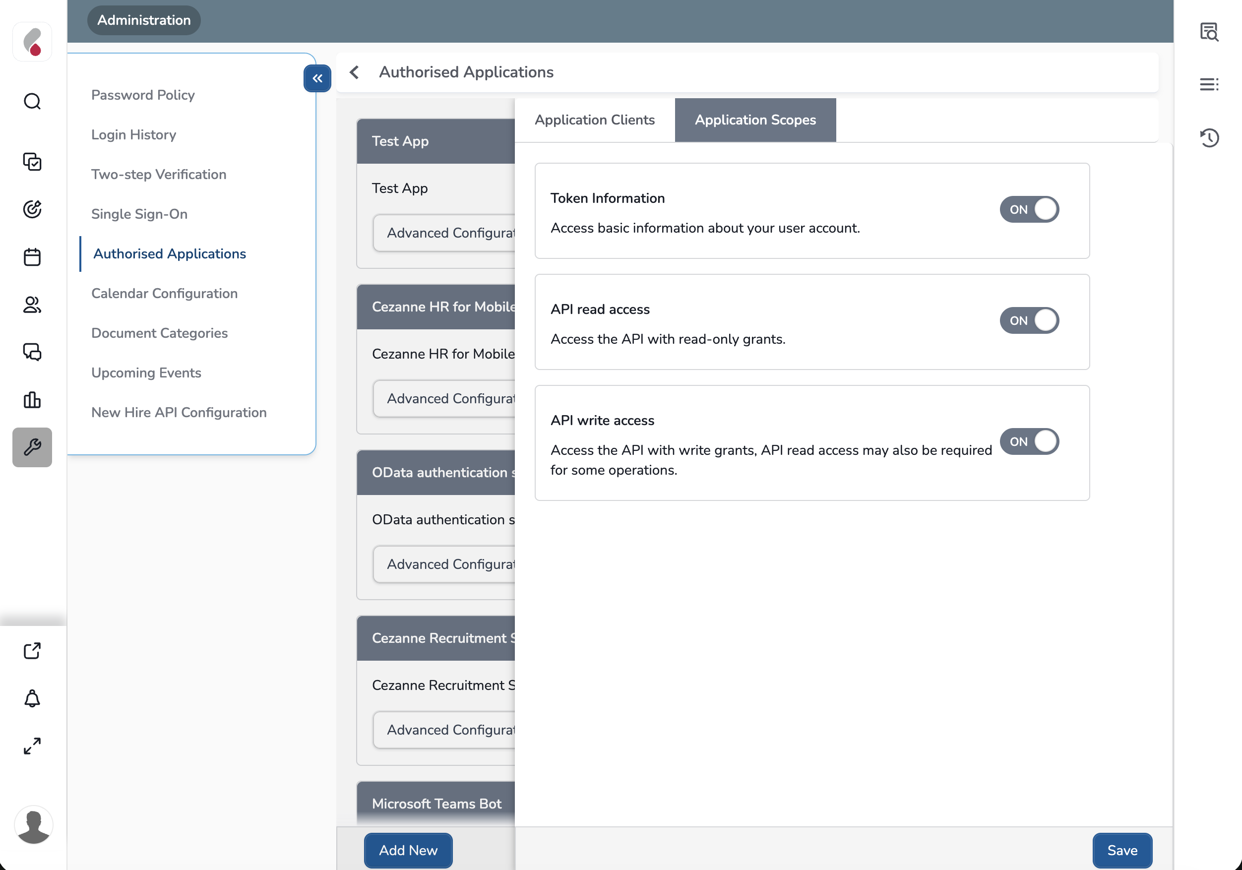Open the bar chart reports icon
Image resolution: width=1242 pixels, height=870 pixels.
pyautogui.click(x=32, y=400)
